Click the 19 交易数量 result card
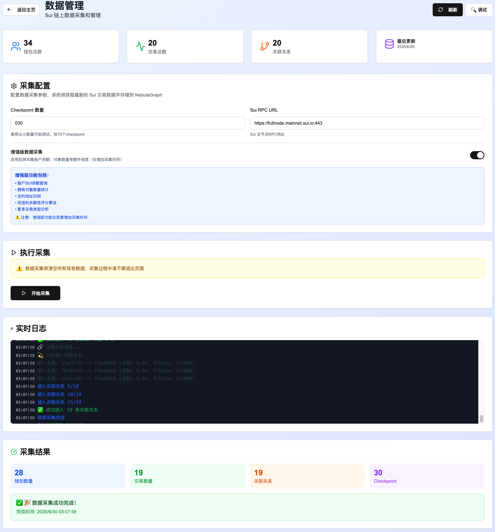The image size is (495, 532). click(x=187, y=476)
